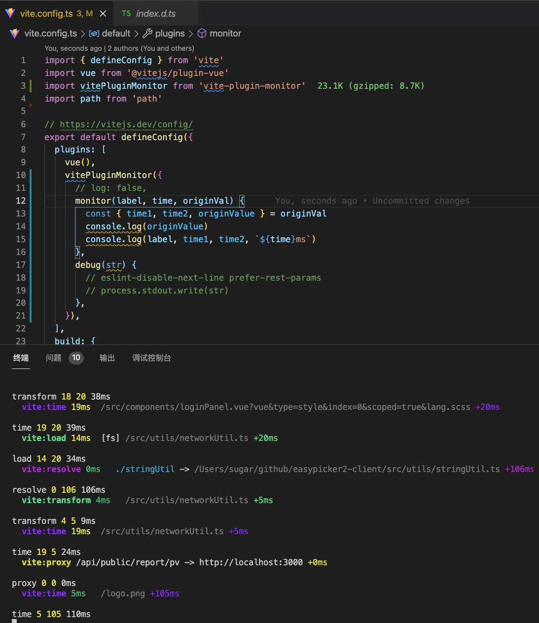Click Vite file icon in vite.config.ts tab
Image resolution: width=539 pixels, height=623 pixels.
click(10, 13)
